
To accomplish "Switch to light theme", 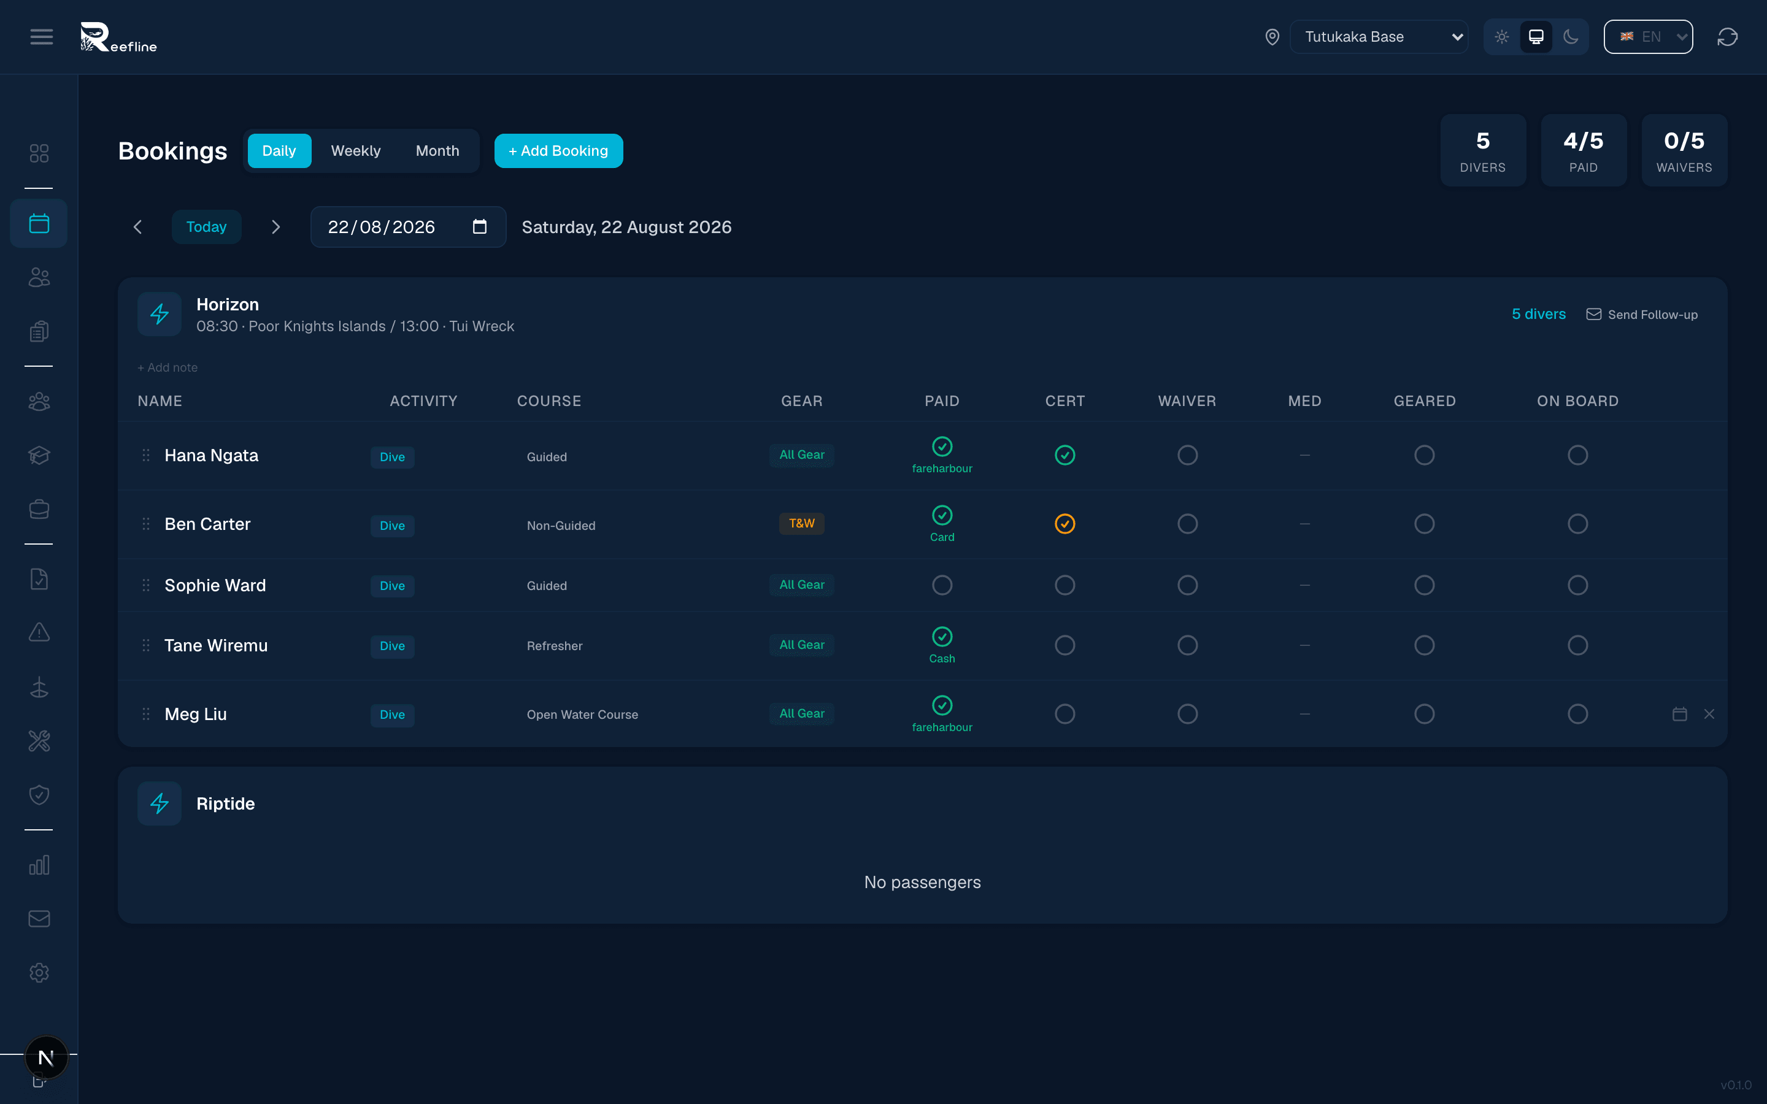I will tap(1501, 37).
